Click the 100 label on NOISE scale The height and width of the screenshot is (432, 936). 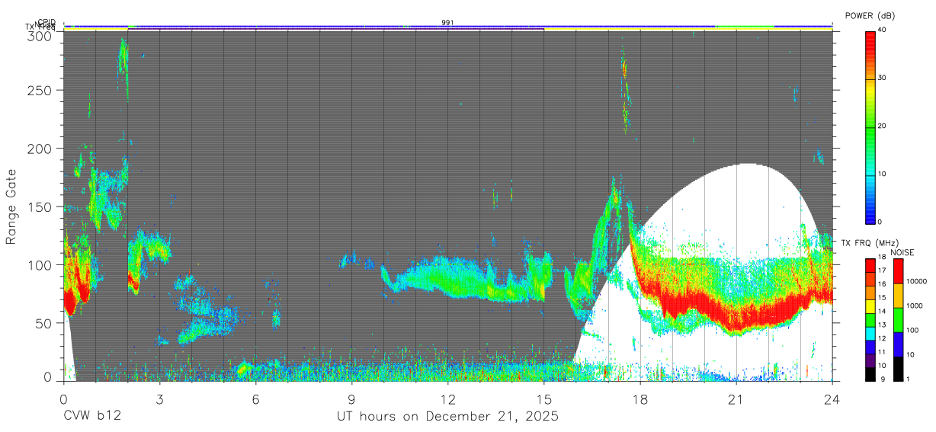point(912,330)
